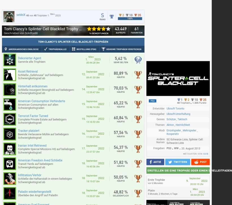Select the PS3 platform tag
The width and height of the screenshot is (232, 205).
[152, 101]
